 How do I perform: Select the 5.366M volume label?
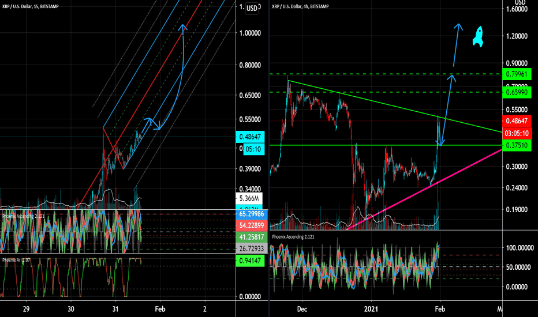click(249, 198)
